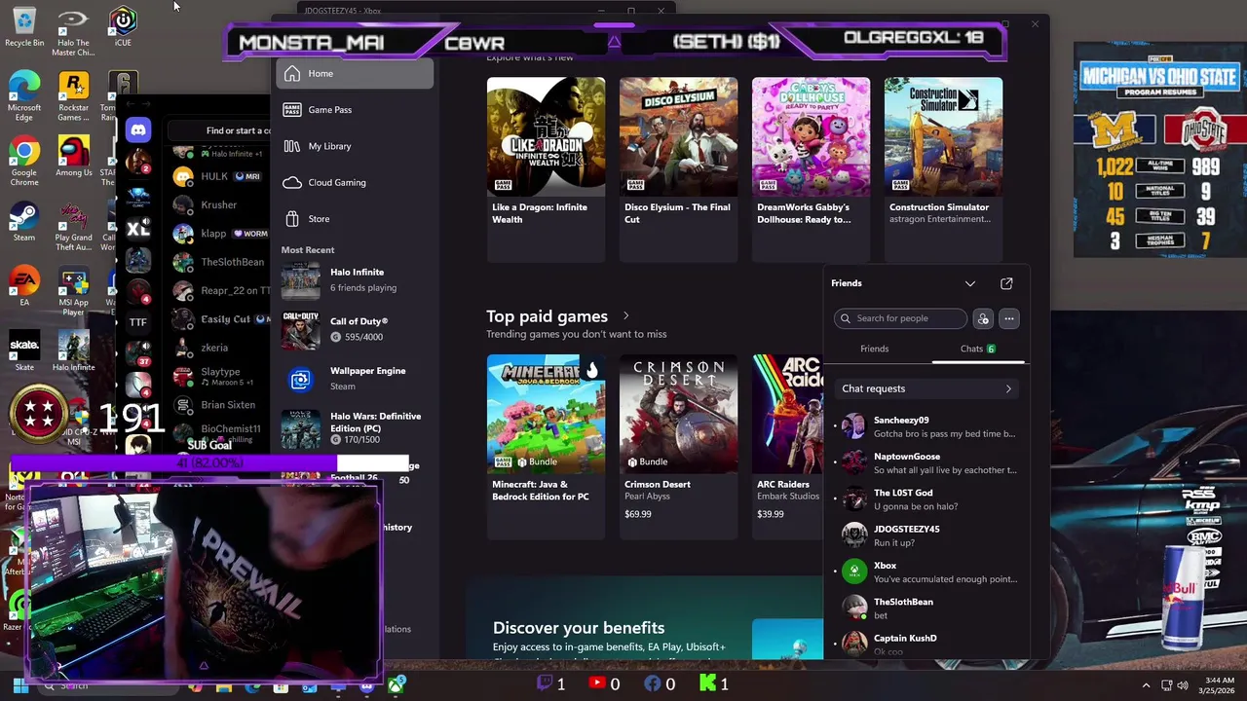
Task: Click the Xbox app icon on the taskbar
Action: click(397, 685)
